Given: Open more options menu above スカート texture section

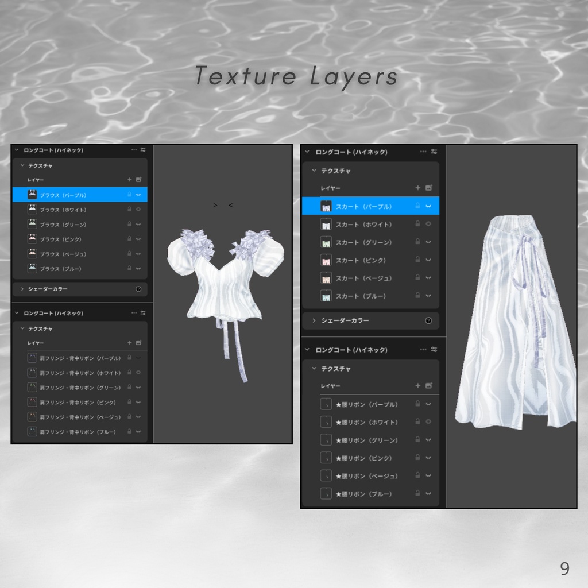Looking at the screenshot, I should pos(423,152).
